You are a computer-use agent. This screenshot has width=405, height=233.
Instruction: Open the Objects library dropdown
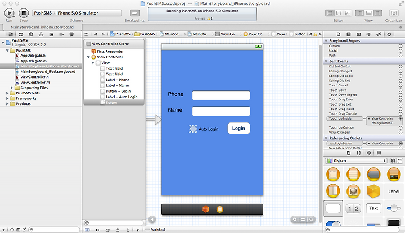click(356, 161)
